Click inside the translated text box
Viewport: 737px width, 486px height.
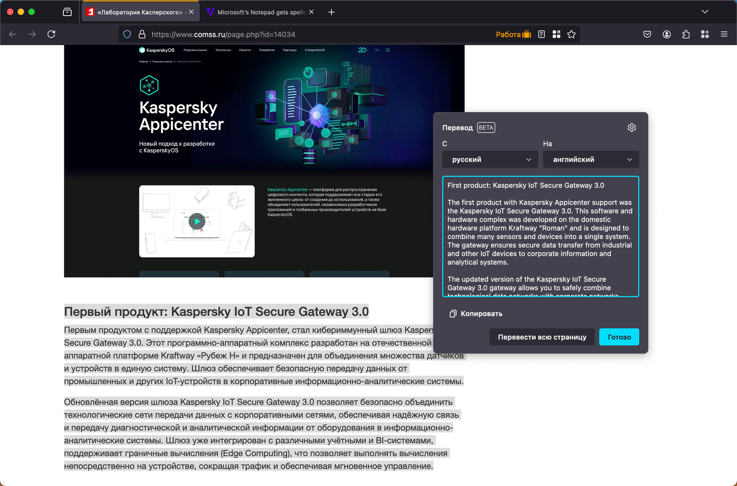tap(540, 237)
